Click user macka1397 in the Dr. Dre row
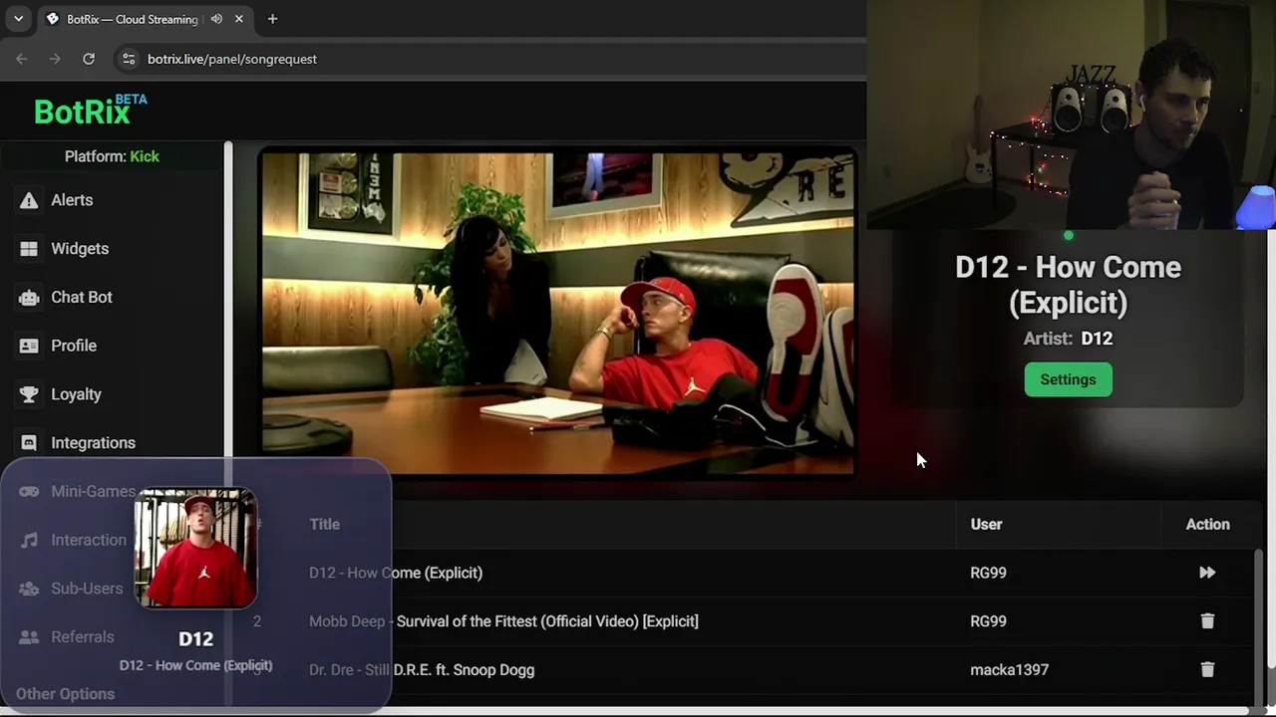 tap(1009, 670)
